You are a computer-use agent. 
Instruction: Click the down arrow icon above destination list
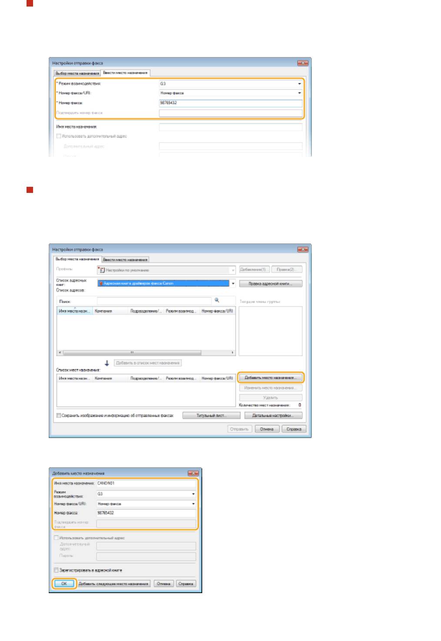point(107,363)
